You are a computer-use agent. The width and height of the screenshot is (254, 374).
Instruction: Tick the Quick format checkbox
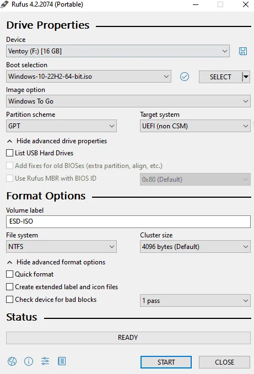[x=9, y=274]
